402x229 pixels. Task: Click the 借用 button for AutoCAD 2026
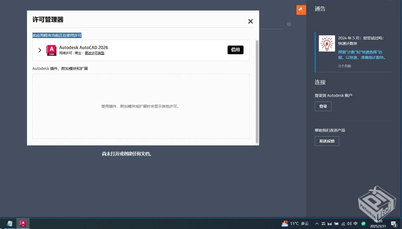point(235,50)
